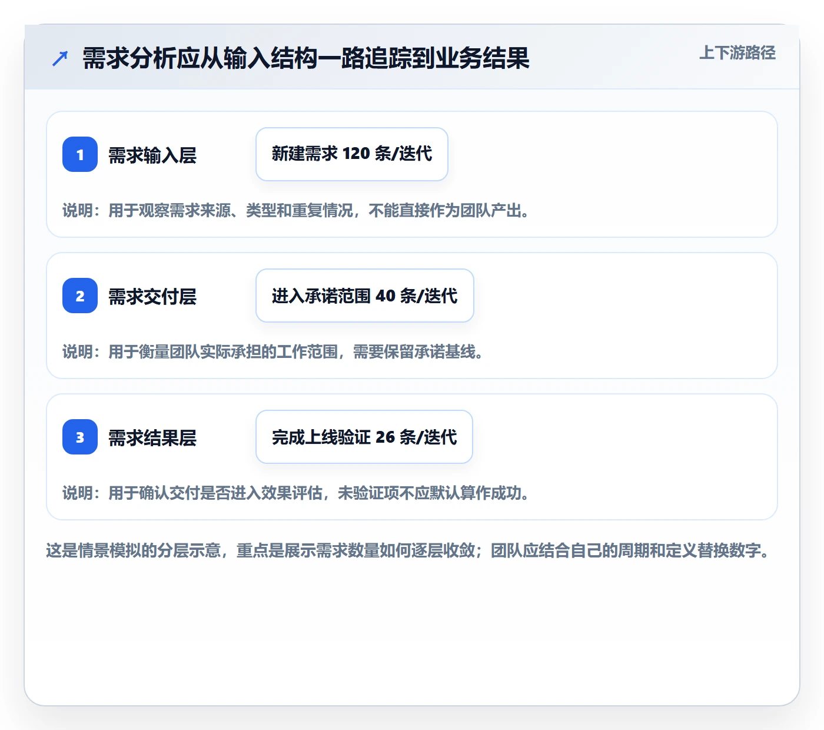Select the 上下游路径 label in the header
The height and width of the screenshot is (730, 824).
click(737, 53)
